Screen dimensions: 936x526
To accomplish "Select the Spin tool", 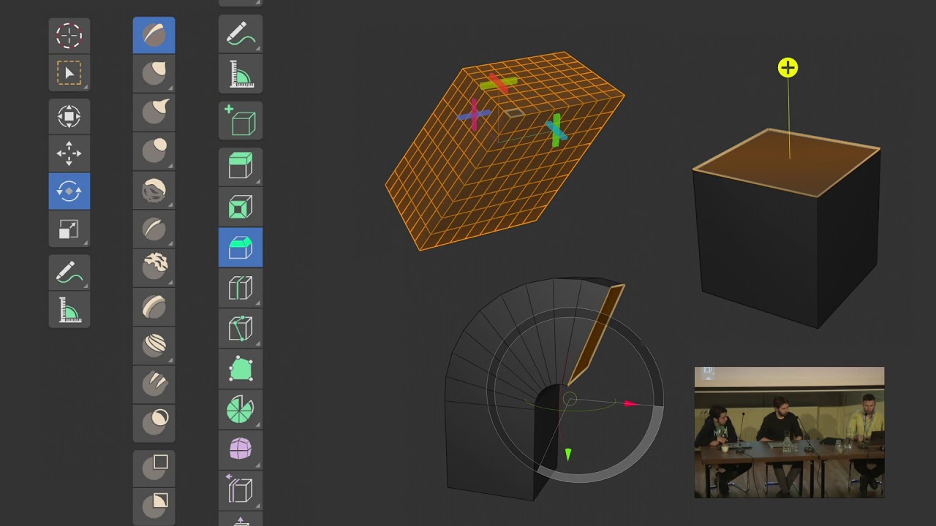I will pos(241,409).
